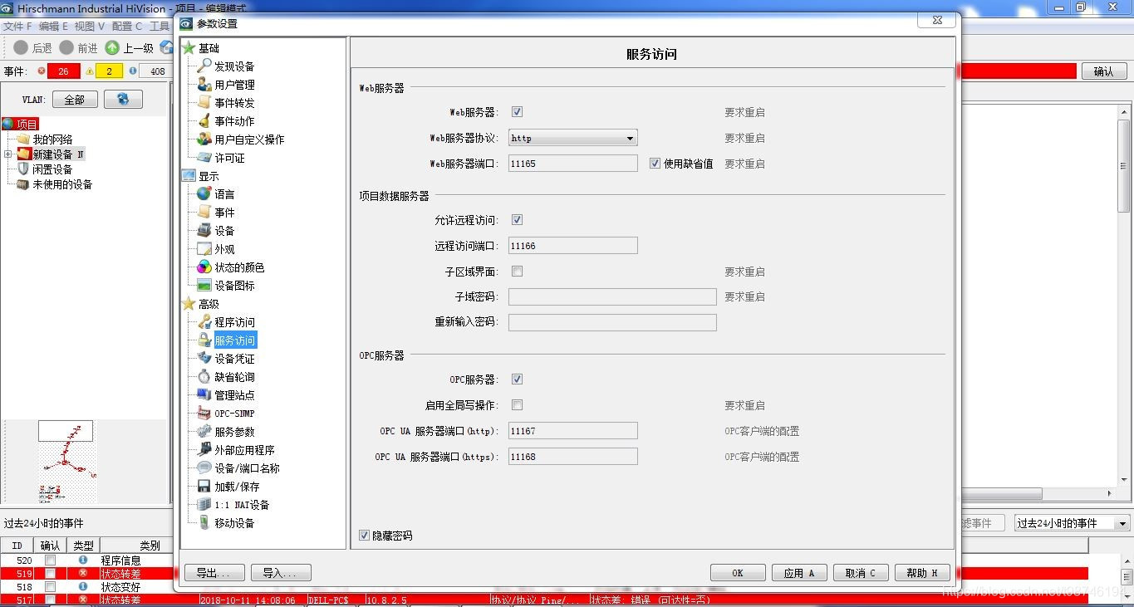Toggle 允许远程访问 checkbox
The width and height of the screenshot is (1134, 607).
pyautogui.click(x=517, y=220)
